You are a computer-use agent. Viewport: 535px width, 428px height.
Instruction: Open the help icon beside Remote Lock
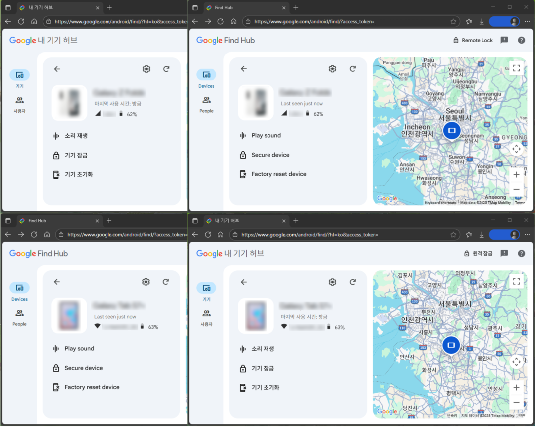(521, 40)
